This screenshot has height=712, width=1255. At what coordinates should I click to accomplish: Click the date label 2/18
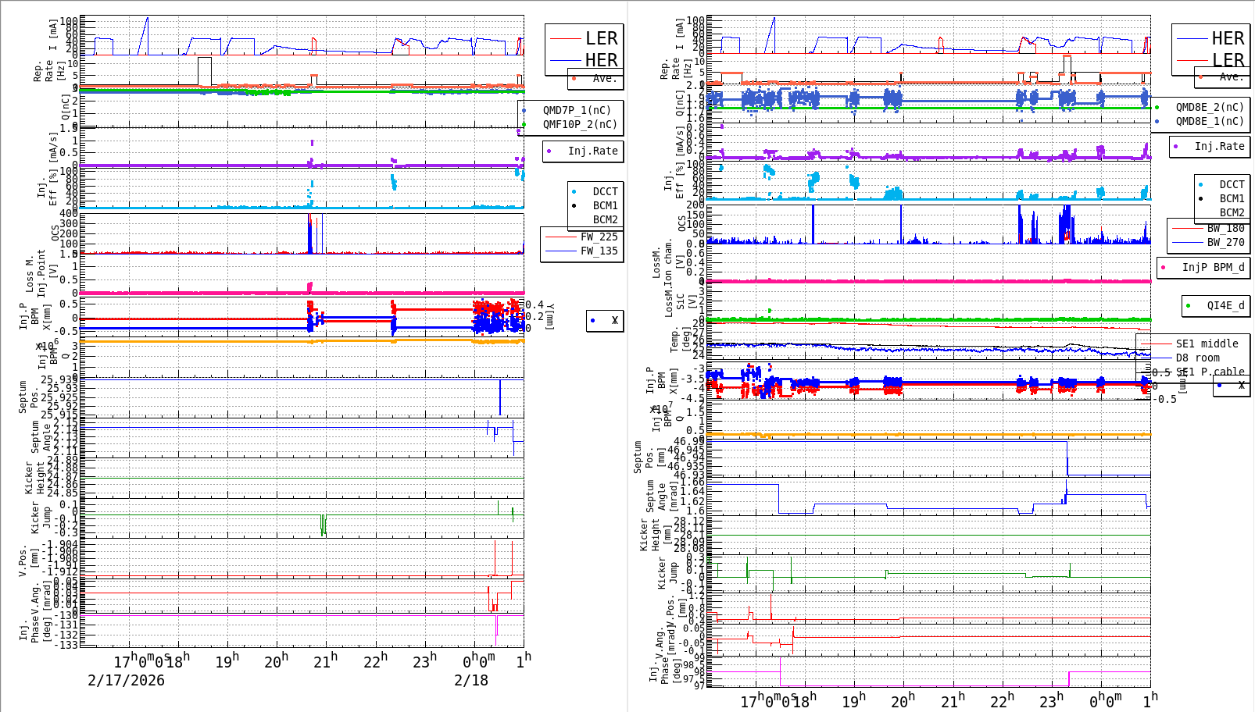click(471, 680)
